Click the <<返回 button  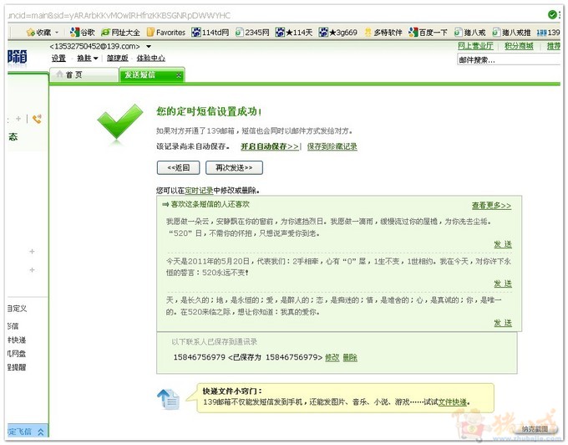tap(178, 167)
